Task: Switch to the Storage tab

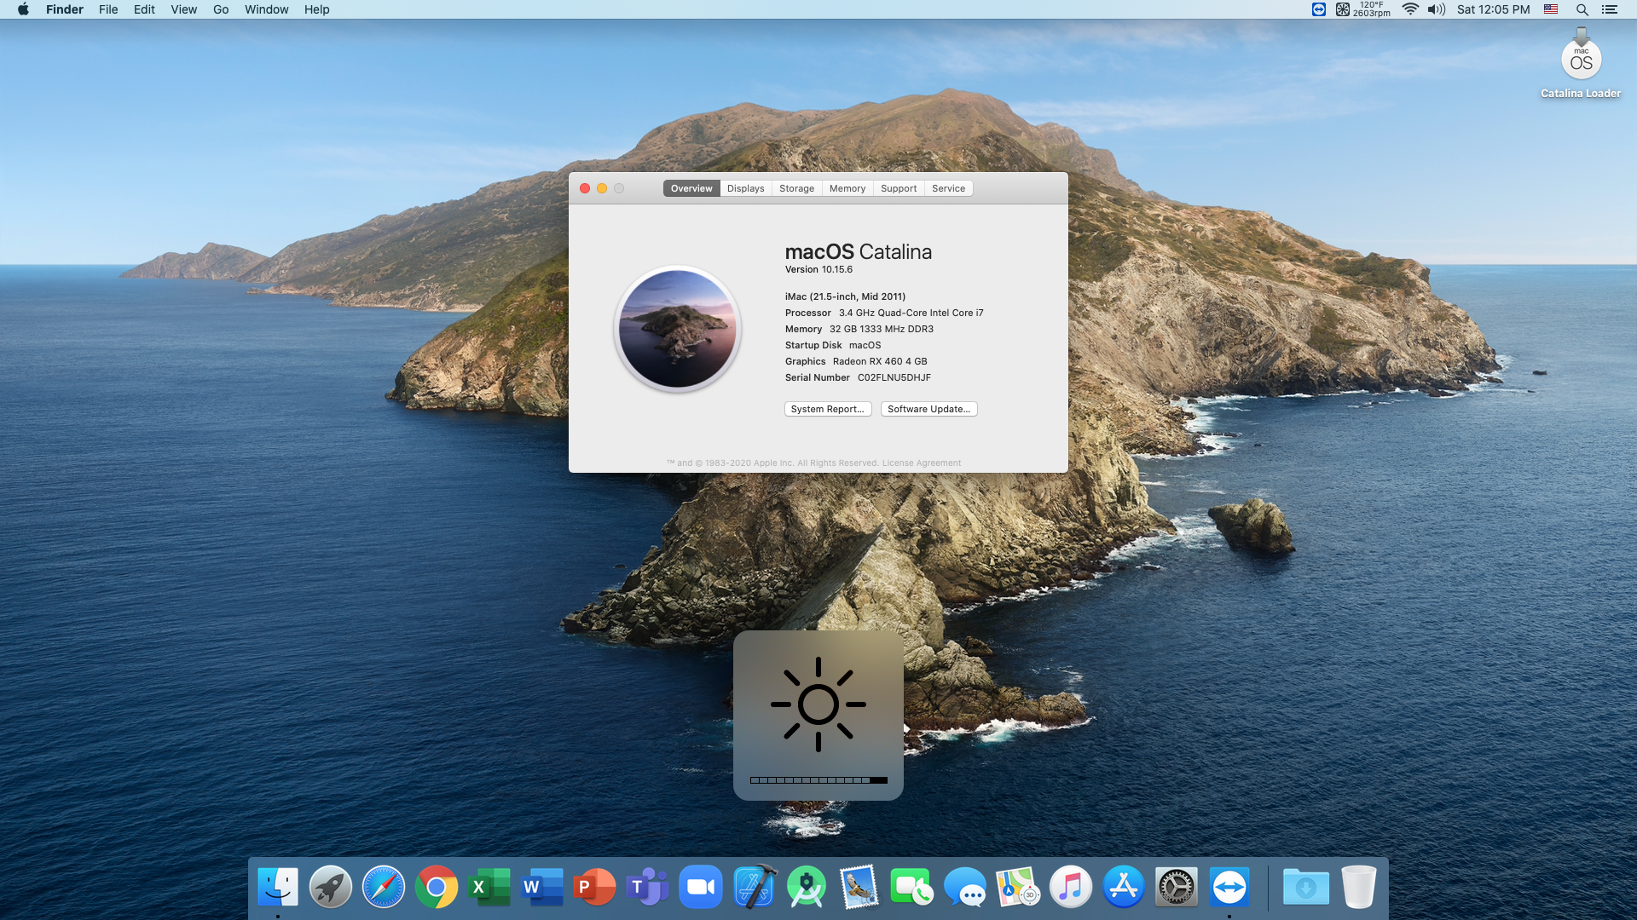Action: pos(796,188)
